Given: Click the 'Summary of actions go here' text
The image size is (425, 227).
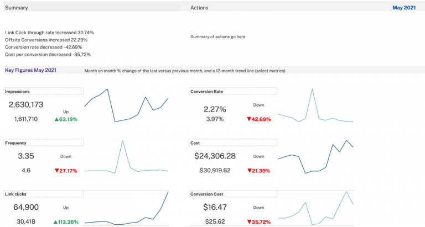Looking at the screenshot, I should (217, 37).
